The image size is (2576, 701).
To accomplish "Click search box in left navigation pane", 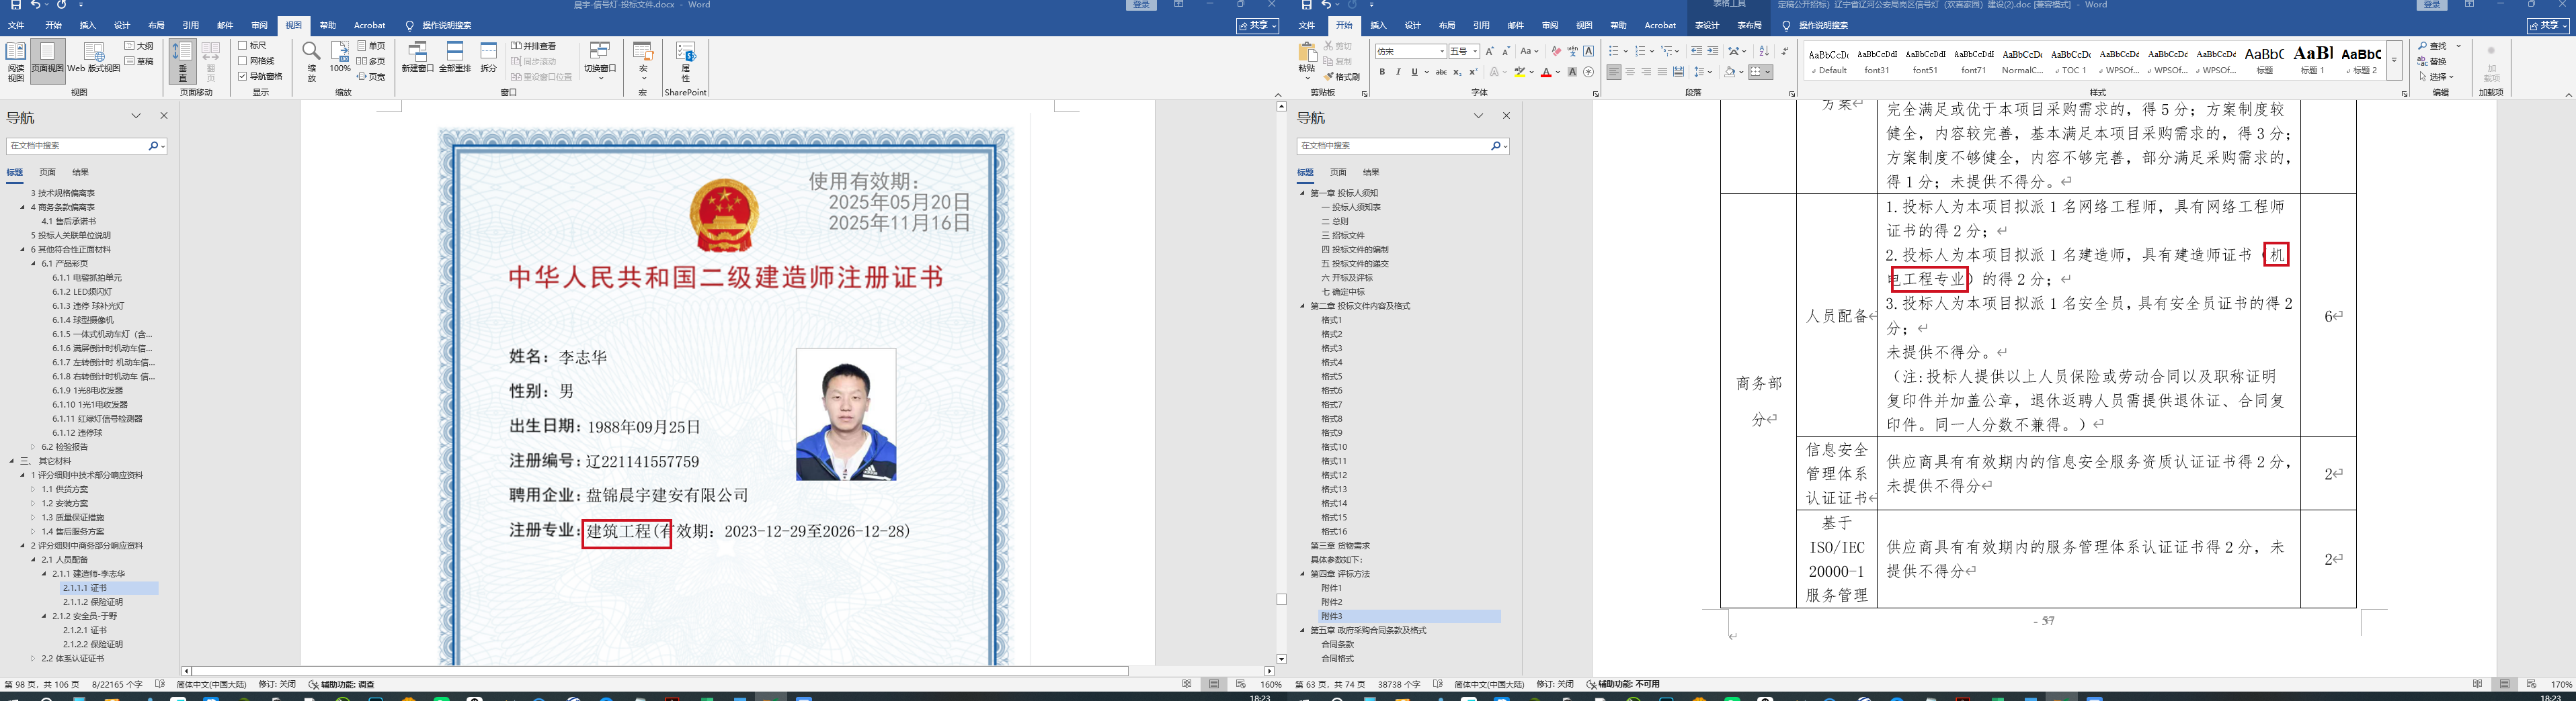I will 86,146.
